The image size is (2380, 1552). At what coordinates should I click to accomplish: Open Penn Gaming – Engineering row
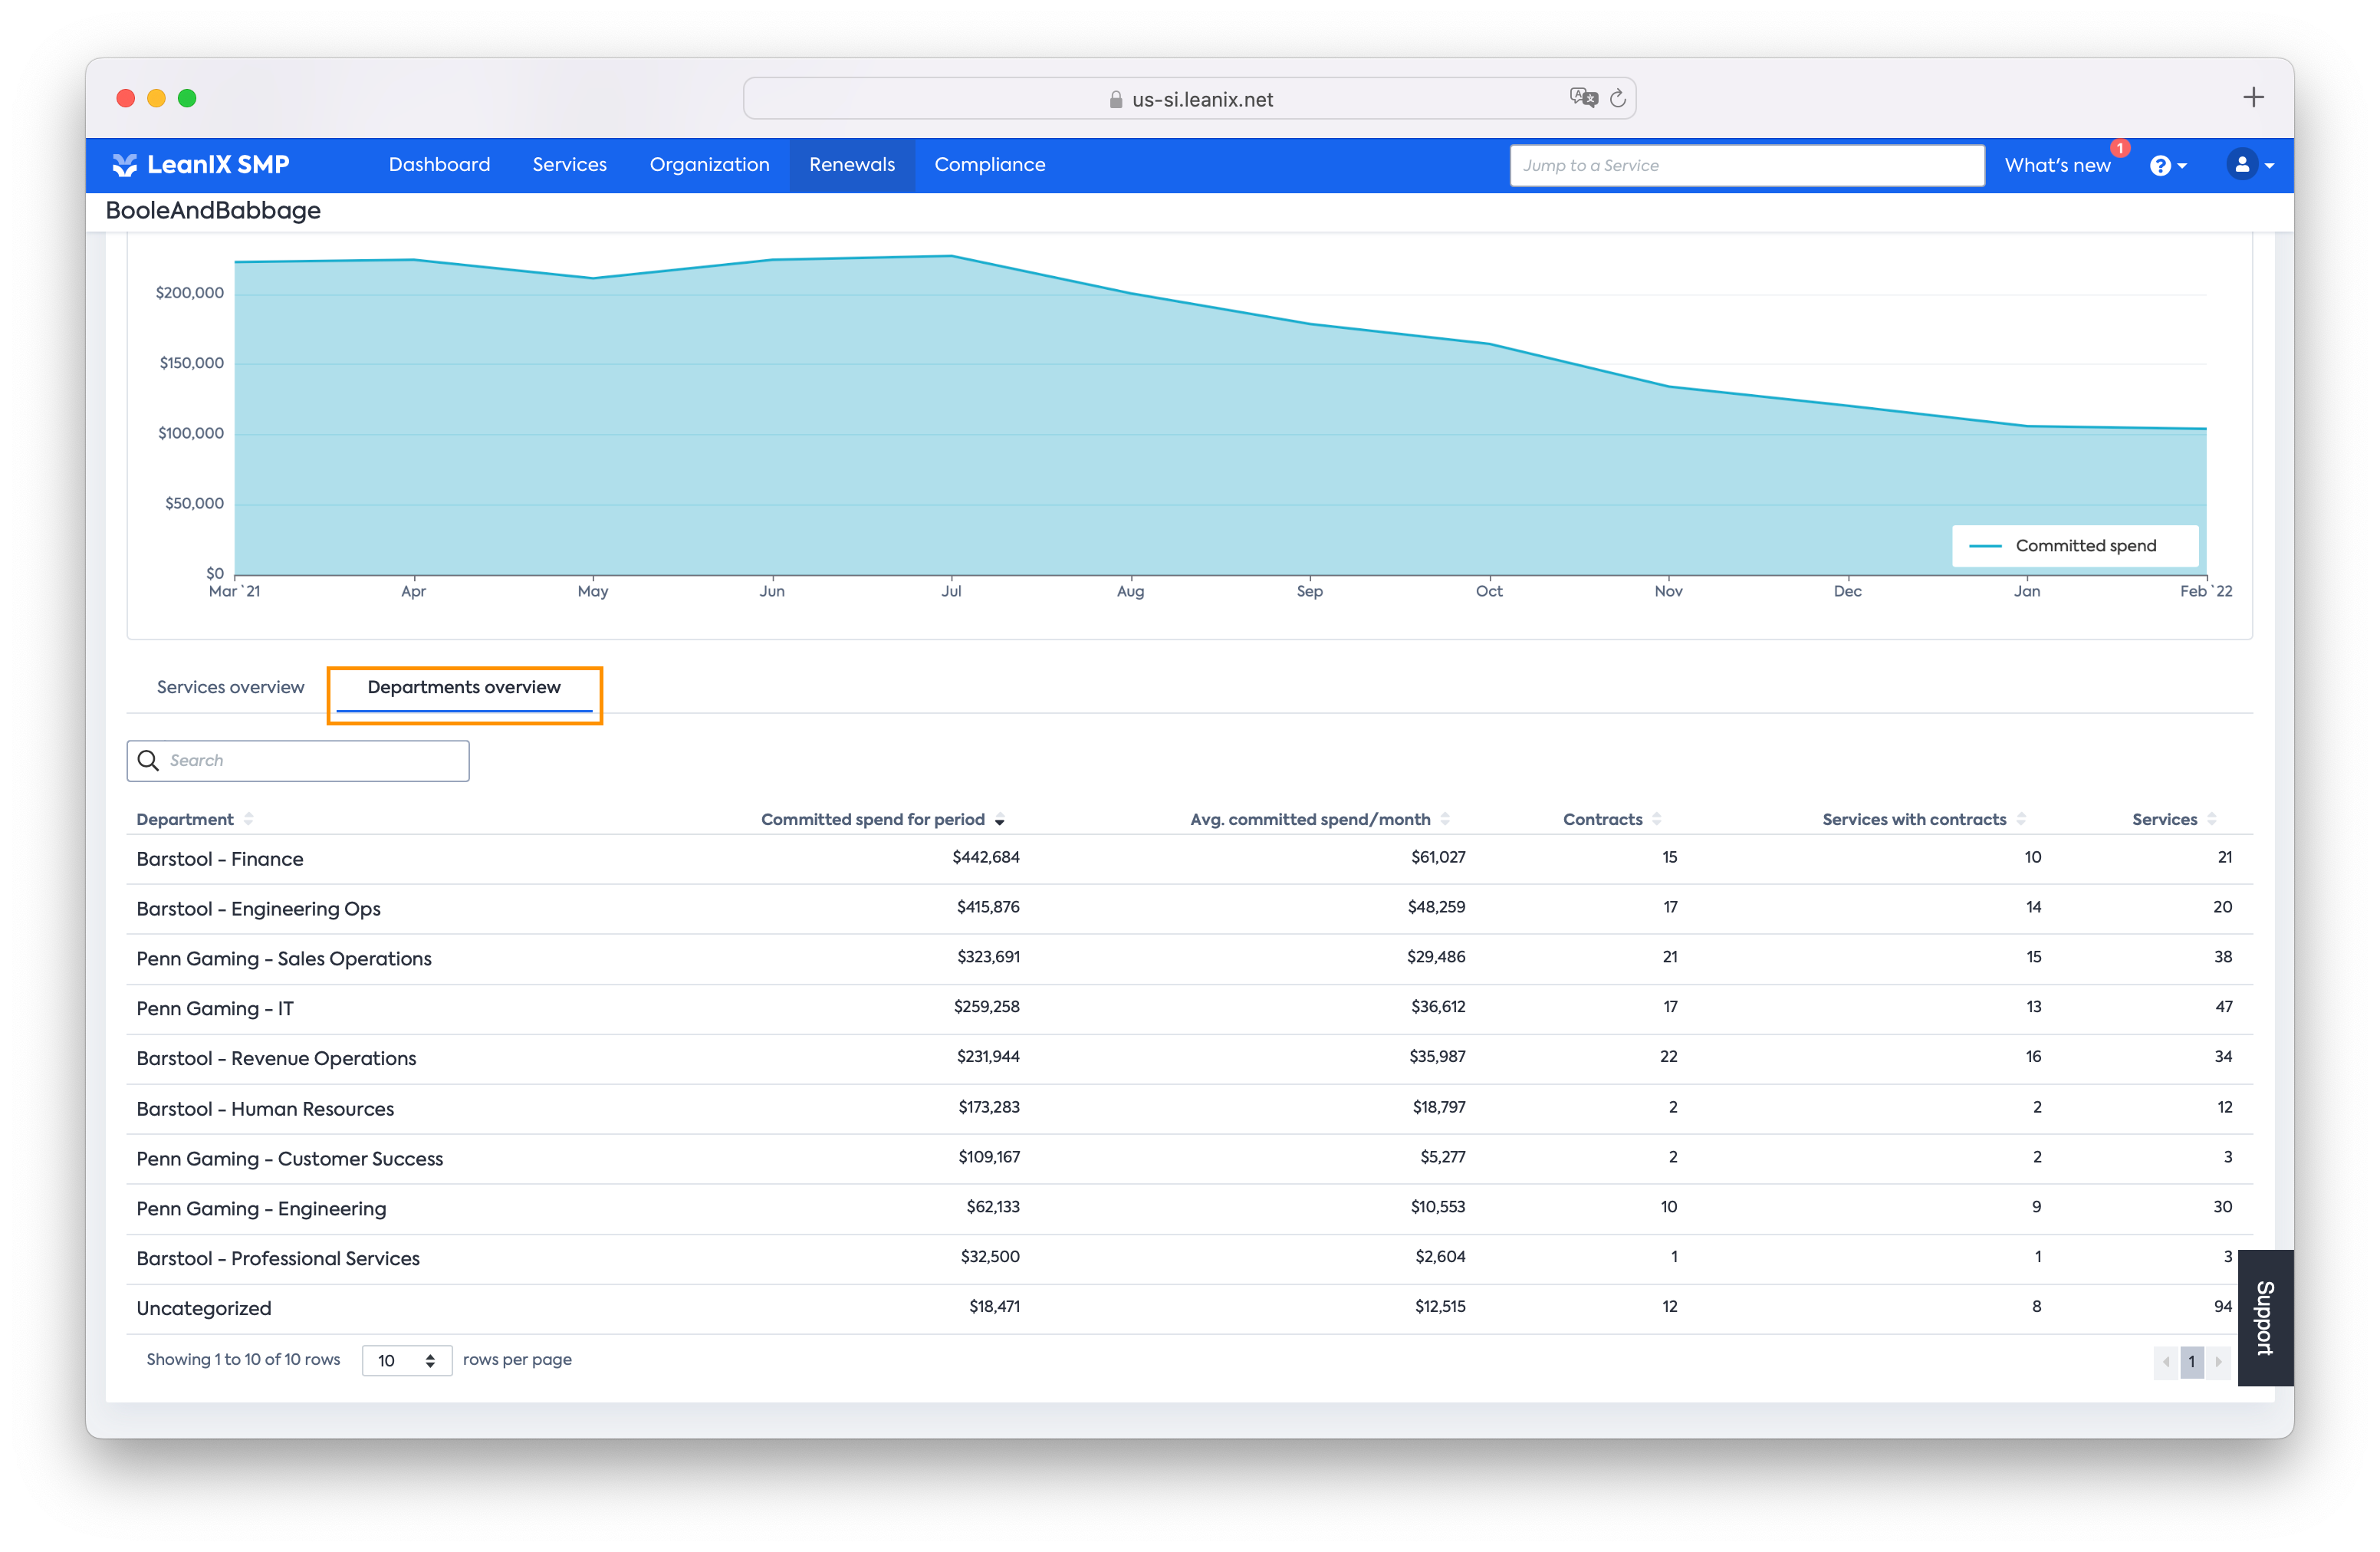click(x=1190, y=1209)
